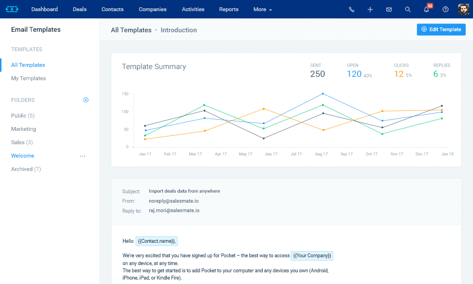The height and width of the screenshot is (284, 473).
Task: Open Welcome folder options ellipsis
Action: [x=82, y=156]
